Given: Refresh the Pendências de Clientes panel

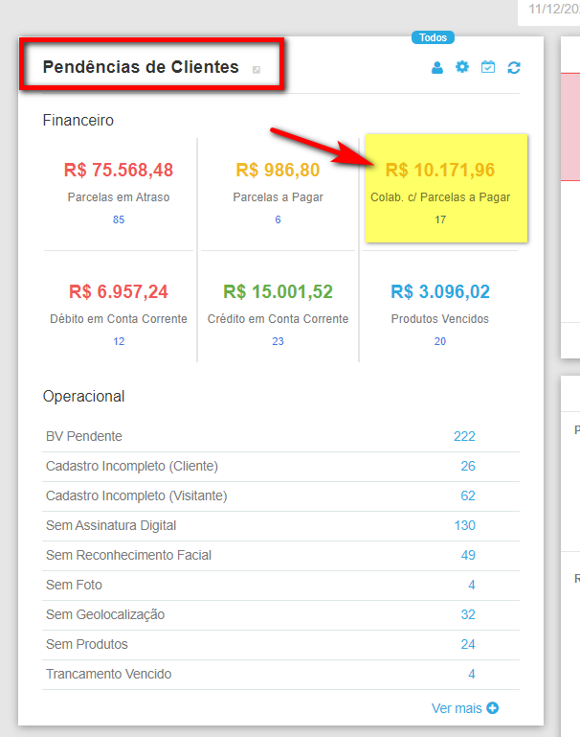Looking at the screenshot, I should pyautogui.click(x=514, y=68).
